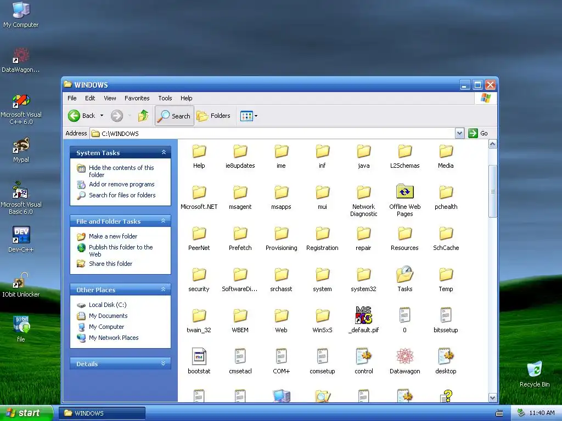This screenshot has height=421, width=562.
Task: Click the keyboard icon on taskbar
Action: pos(499,413)
